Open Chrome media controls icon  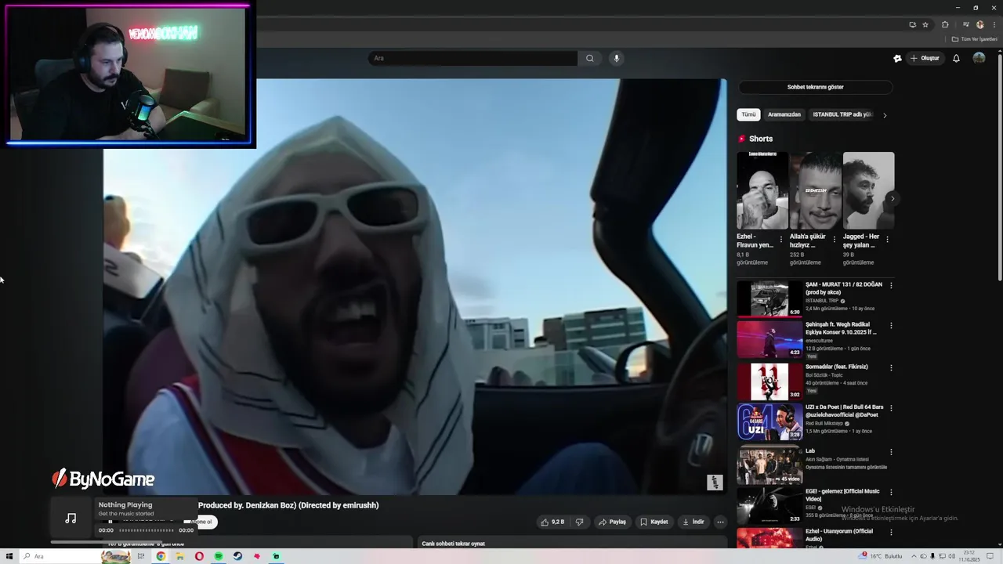pos(966,24)
